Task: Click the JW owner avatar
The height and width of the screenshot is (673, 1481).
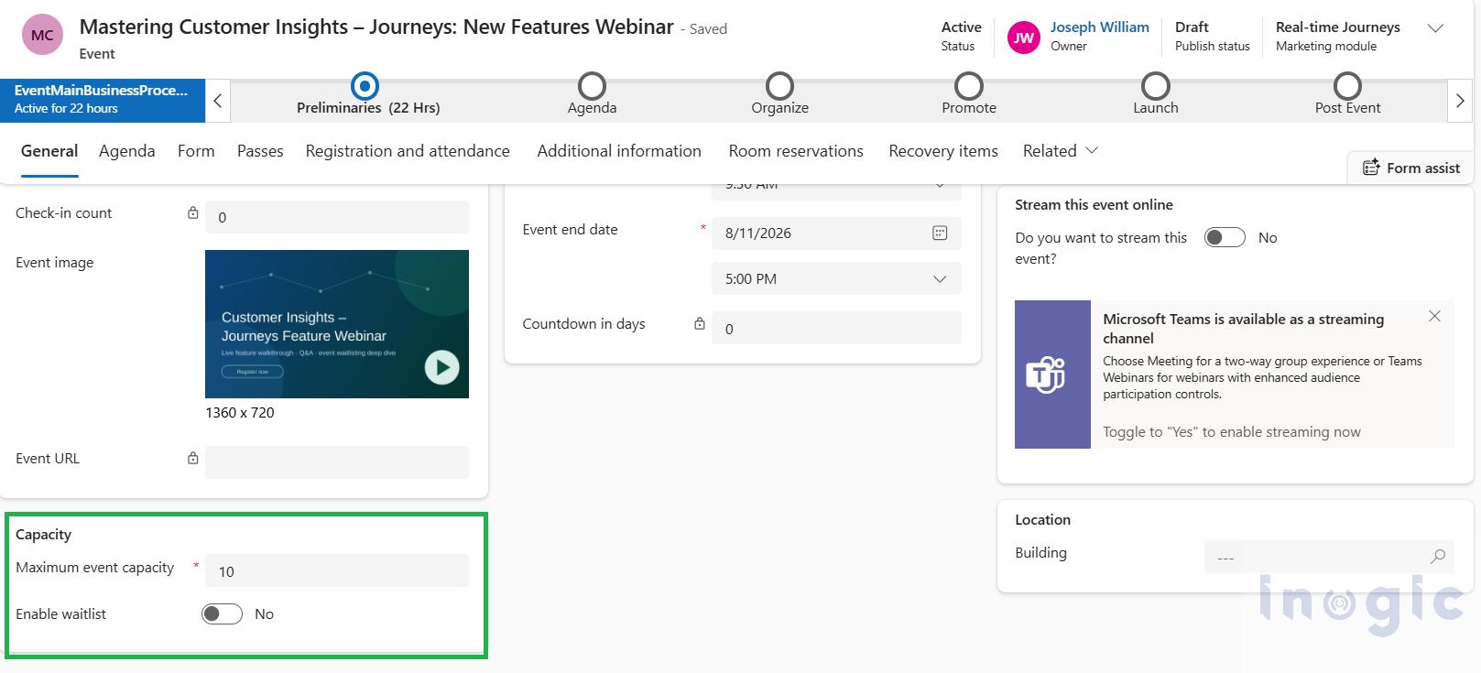Action: point(1023,38)
